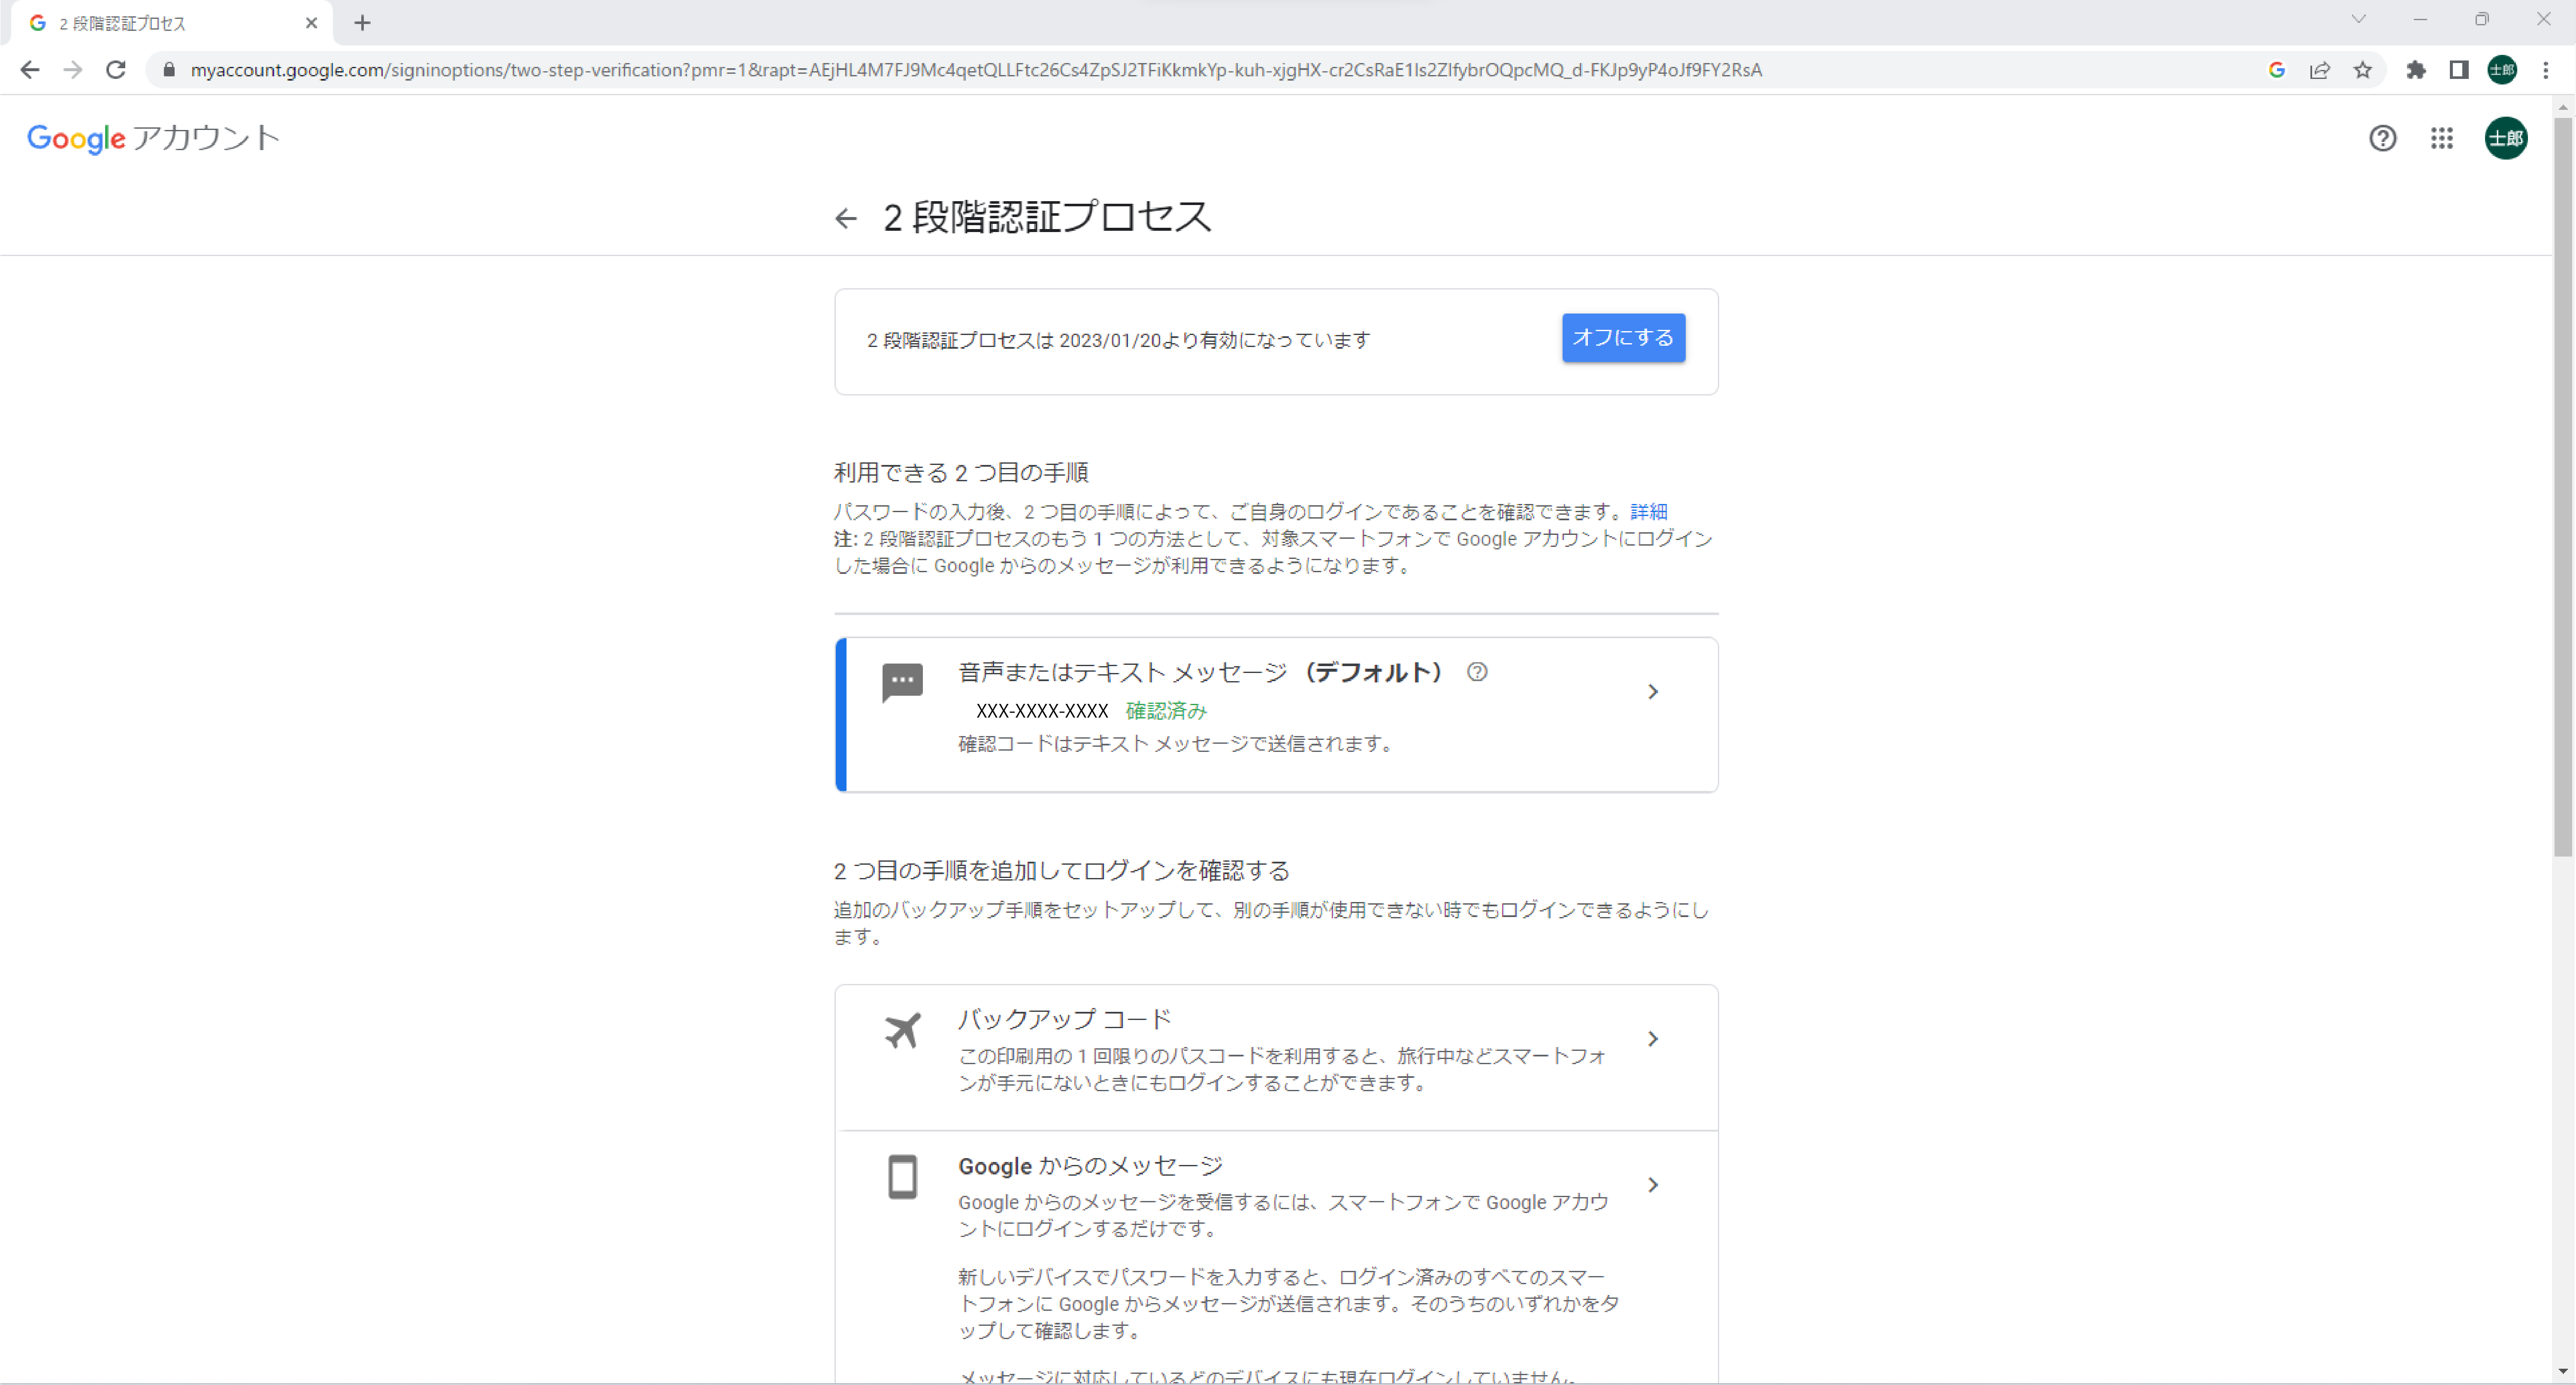
Task: Click the lock icon in address bar
Action: click(x=169, y=70)
